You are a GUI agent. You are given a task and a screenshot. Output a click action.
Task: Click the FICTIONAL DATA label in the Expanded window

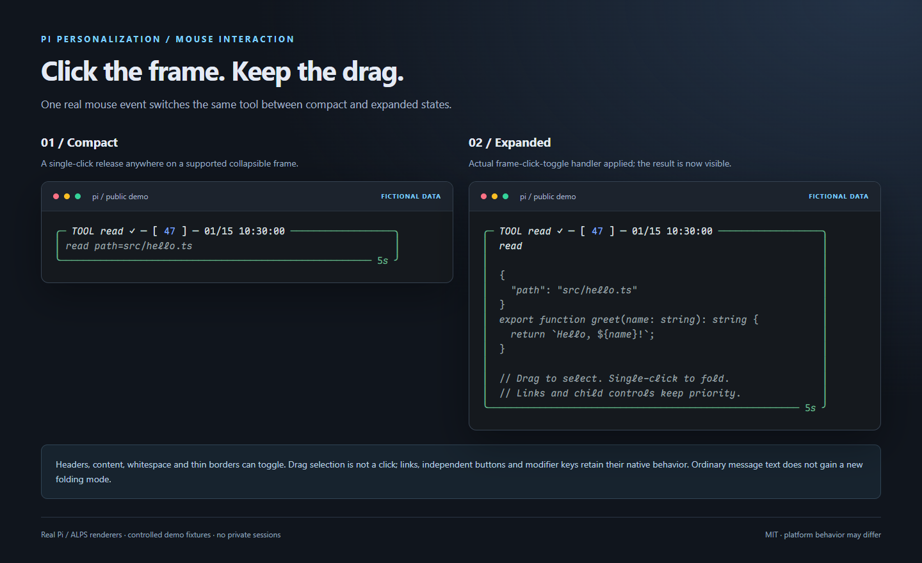click(x=839, y=197)
